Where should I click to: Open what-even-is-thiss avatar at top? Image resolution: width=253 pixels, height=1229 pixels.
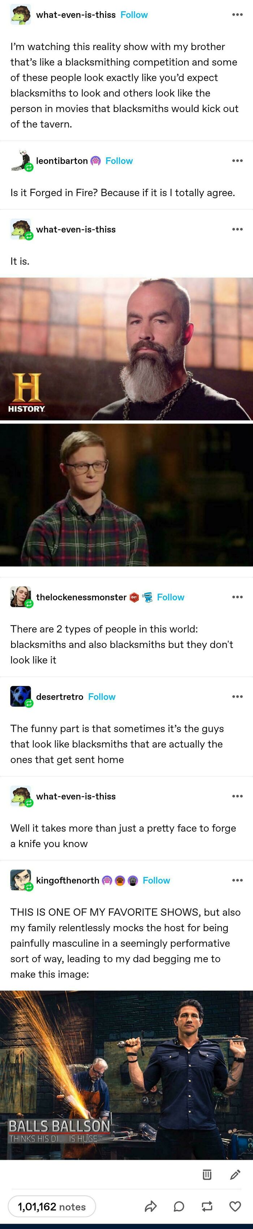point(21,15)
